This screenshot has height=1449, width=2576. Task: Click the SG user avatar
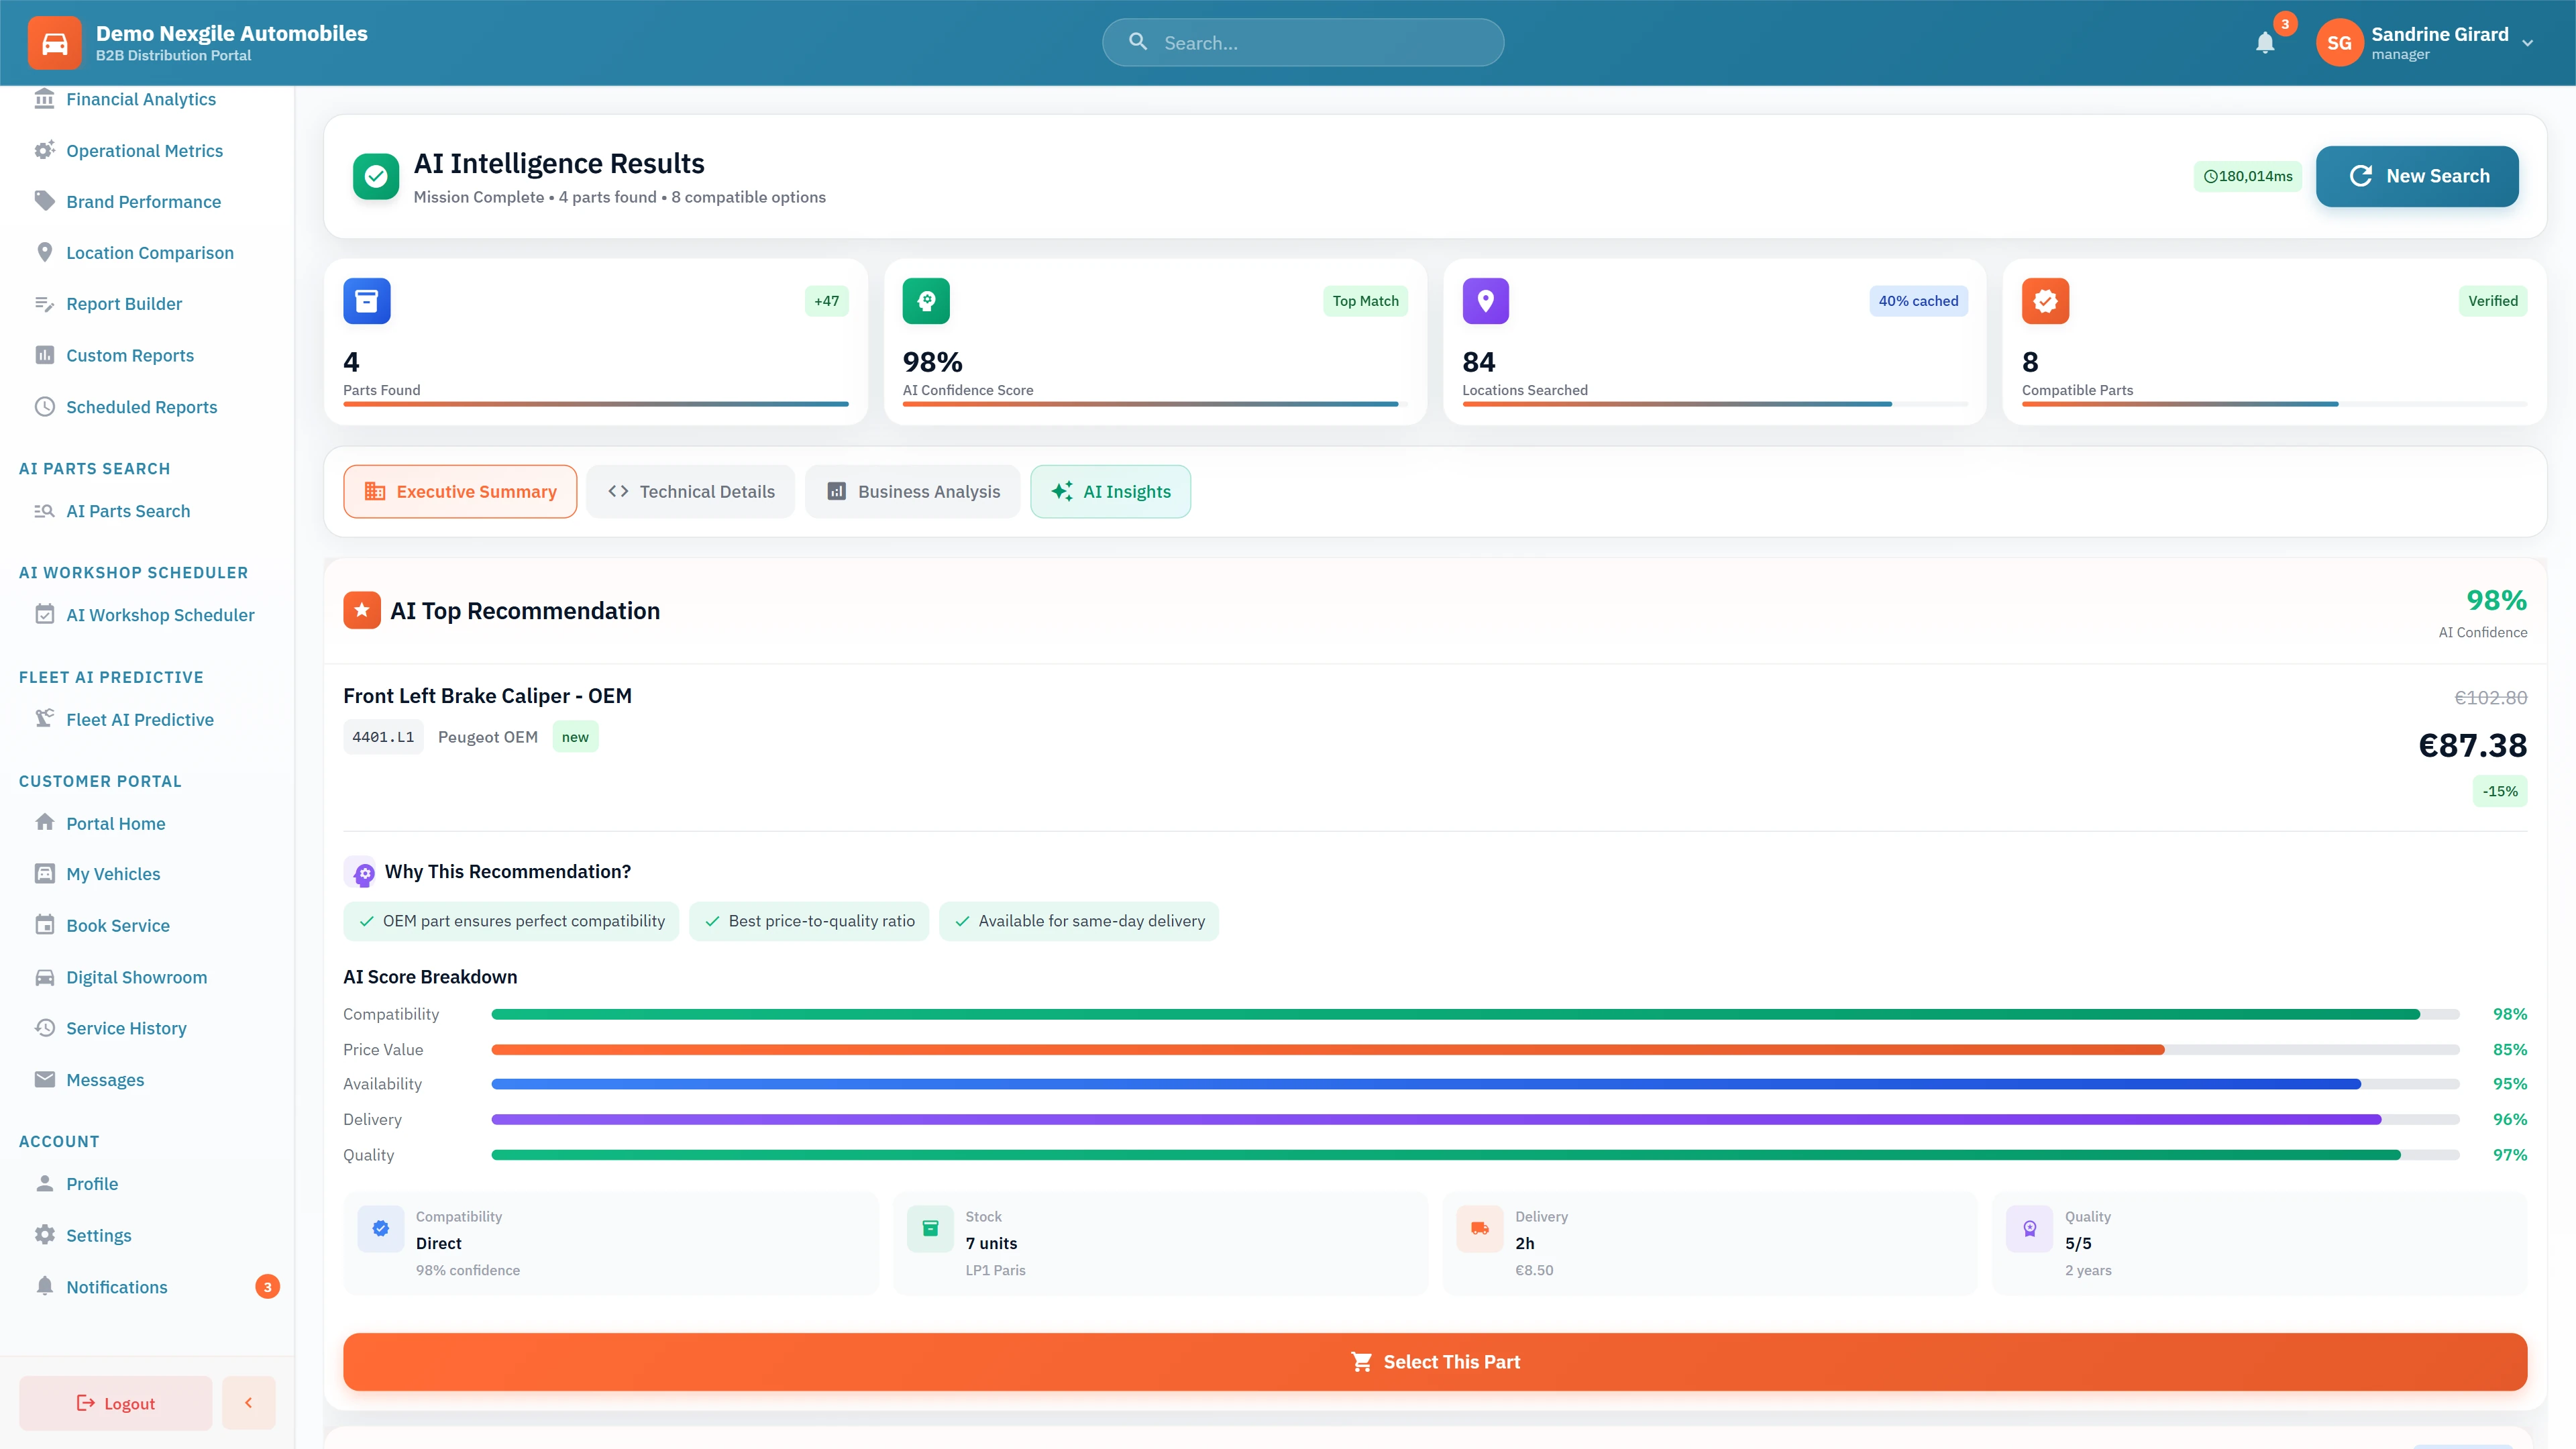click(x=2339, y=43)
